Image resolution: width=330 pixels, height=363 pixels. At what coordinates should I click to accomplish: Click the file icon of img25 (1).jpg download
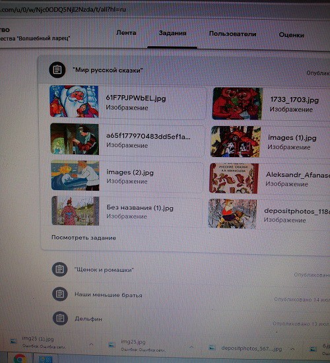(13, 341)
